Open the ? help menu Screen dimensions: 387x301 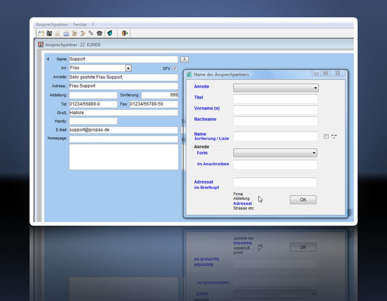coord(93,25)
